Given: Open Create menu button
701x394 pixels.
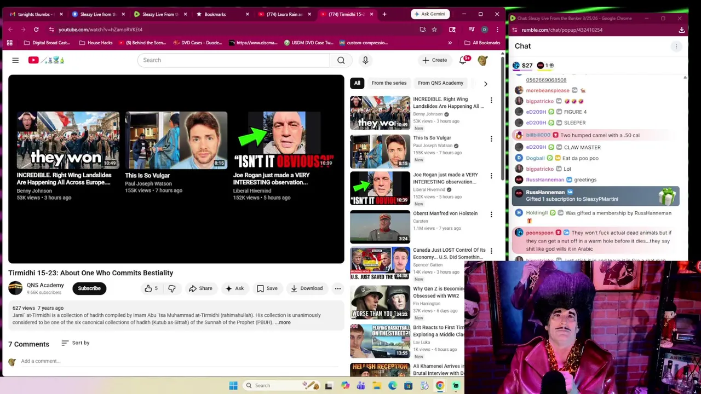Looking at the screenshot, I should [434, 60].
